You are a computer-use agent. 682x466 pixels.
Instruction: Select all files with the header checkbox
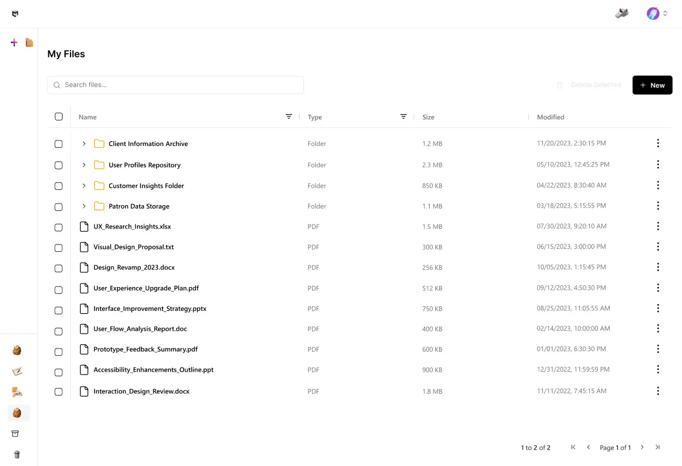click(x=59, y=116)
